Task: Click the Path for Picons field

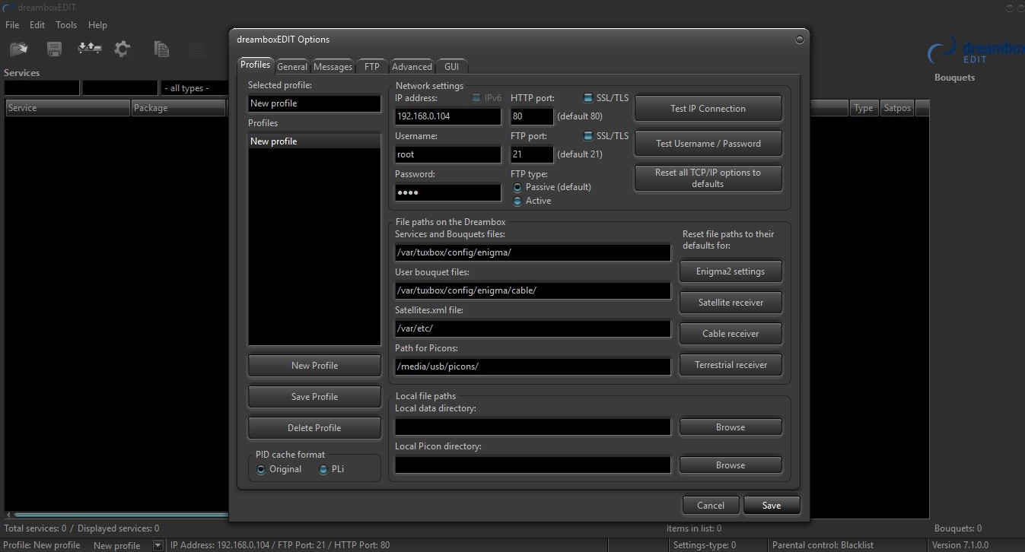Action: pyautogui.click(x=533, y=366)
